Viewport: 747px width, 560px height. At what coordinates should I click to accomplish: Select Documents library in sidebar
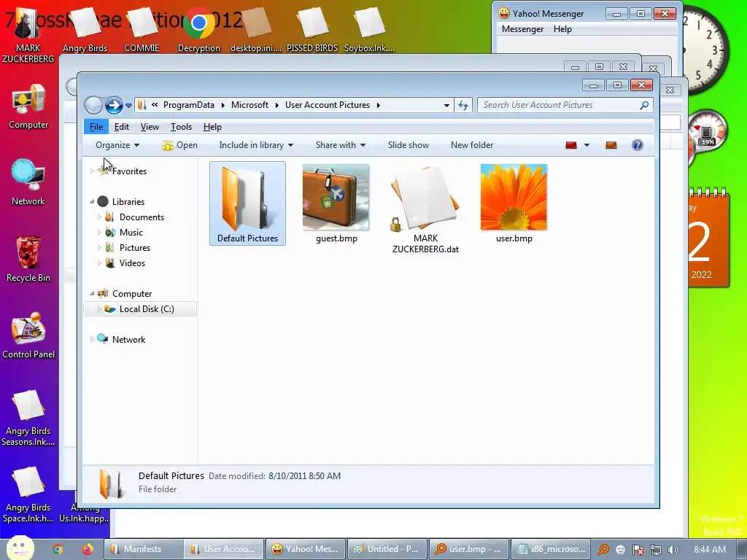point(142,217)
